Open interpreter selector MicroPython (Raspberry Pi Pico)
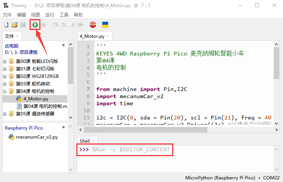 point(220,178)
